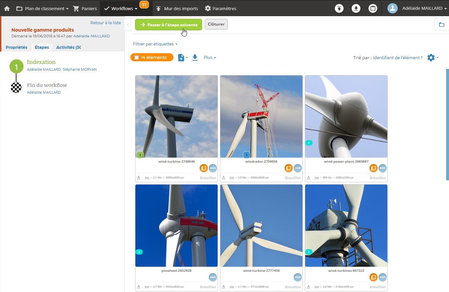The height and width of the screenshot is (292, 449).
Task: Click the file name wind-turbine-2777450
Action: click(x=261, y=270)
